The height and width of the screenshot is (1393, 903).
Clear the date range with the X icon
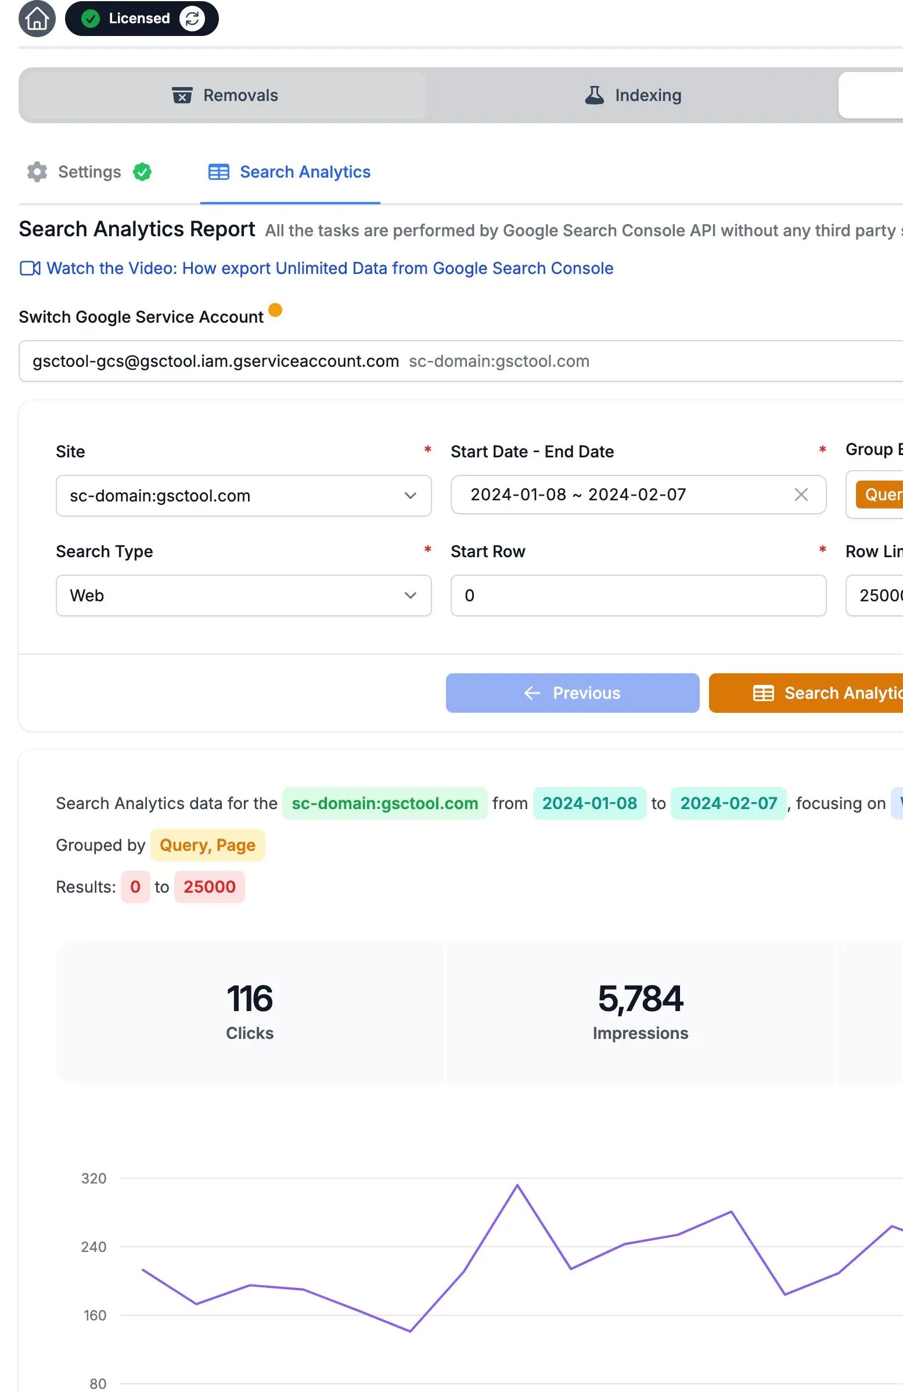pos(801,495)
